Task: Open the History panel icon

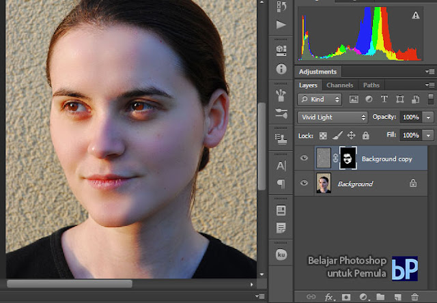Action: click(x=281, y=7)
